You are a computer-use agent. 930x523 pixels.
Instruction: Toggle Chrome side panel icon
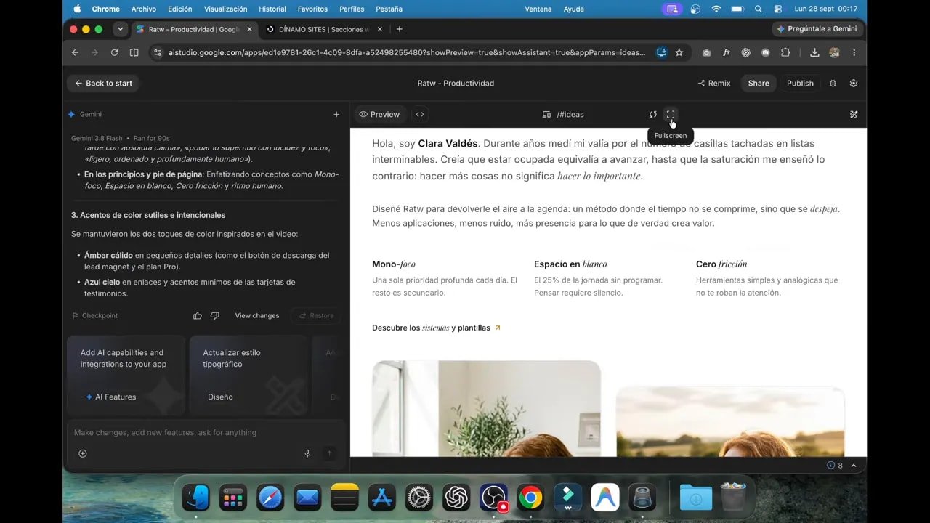(134, 52)
